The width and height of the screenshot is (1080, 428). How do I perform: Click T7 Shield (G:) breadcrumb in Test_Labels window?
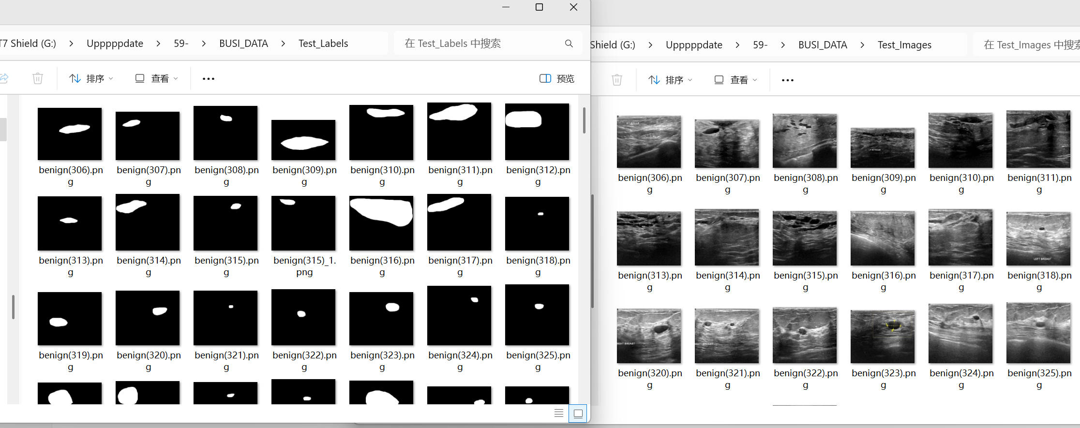point(28,44)
